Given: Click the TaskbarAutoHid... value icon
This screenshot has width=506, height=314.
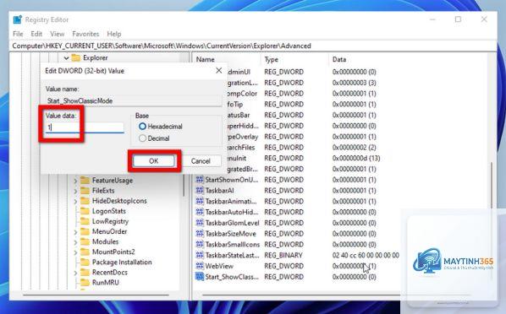Looking at the screenshot, I should pyautogui.click(x=200, y=212).
